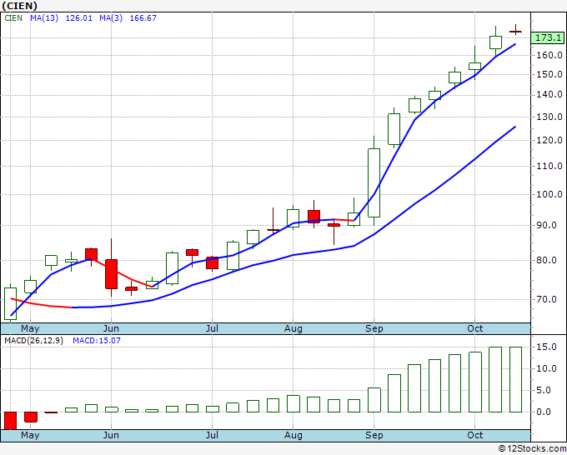Image resolution: width=567 pixels, height=455 pixels.
Task: Click May on the price chart axis
Action: coord(30,329)
